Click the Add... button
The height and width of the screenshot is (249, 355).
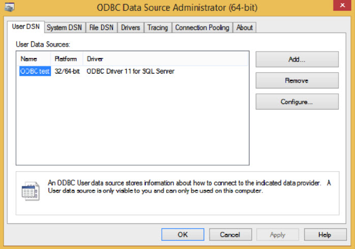point(297,60)
